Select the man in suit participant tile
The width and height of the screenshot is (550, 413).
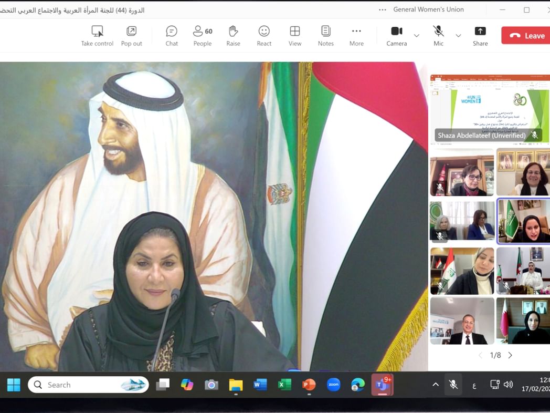point(462,321)
